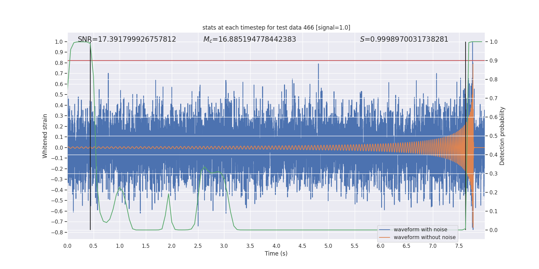Click Detection probability axis tick "0.6"

pos(494,117)
